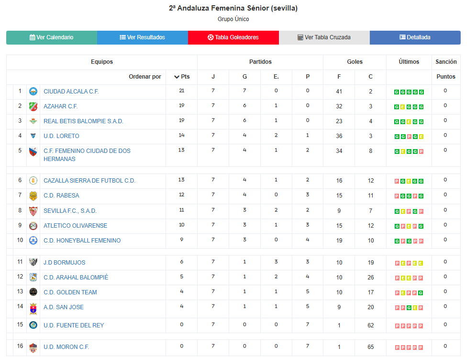Switch to the Detallada view
476x360 pixels.
tap(415, 37)
